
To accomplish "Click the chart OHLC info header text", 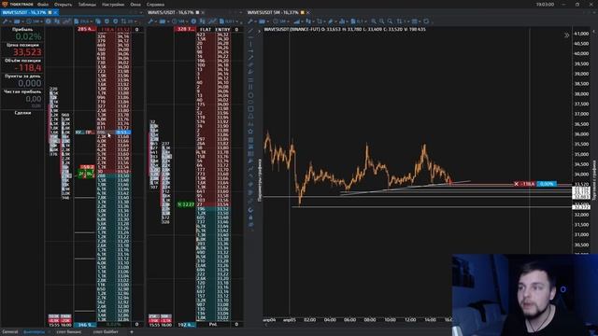I will (x=345, y=29).
